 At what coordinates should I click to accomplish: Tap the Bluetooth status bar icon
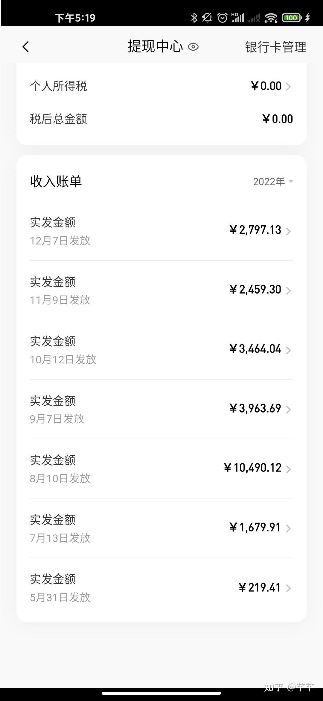tap(194, 18)
